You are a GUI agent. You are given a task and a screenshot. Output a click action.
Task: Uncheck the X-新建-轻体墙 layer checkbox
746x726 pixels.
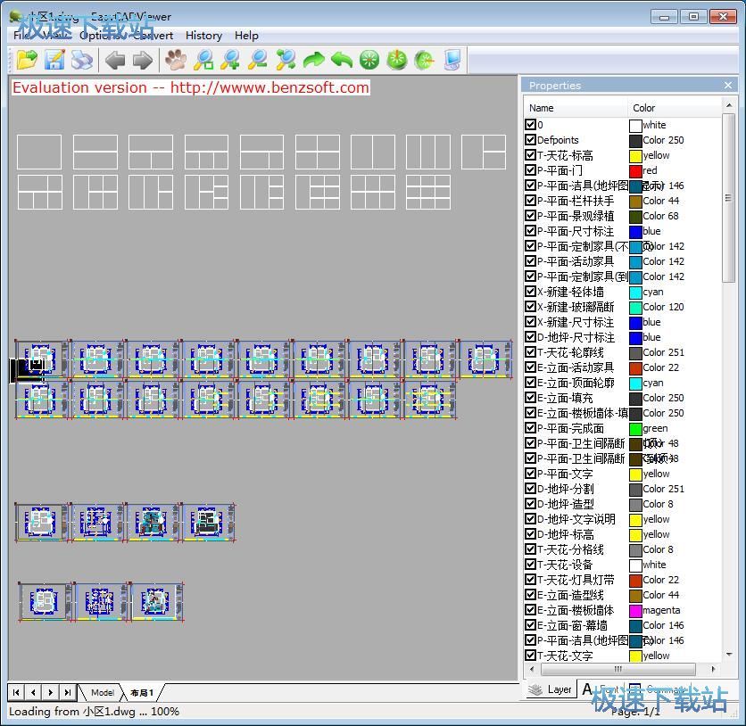point(531,292)
